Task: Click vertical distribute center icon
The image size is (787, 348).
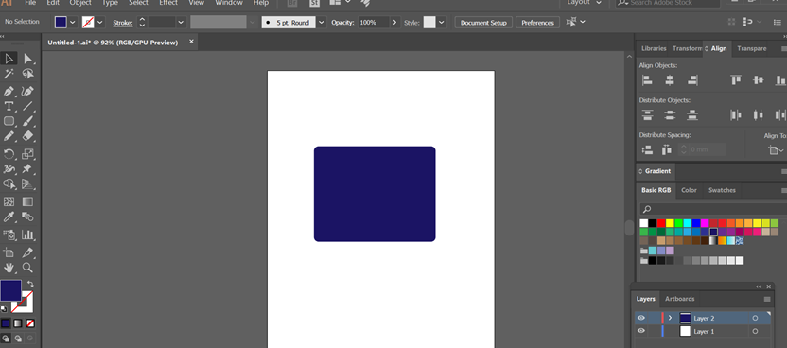Action: (x=670, y=114)
